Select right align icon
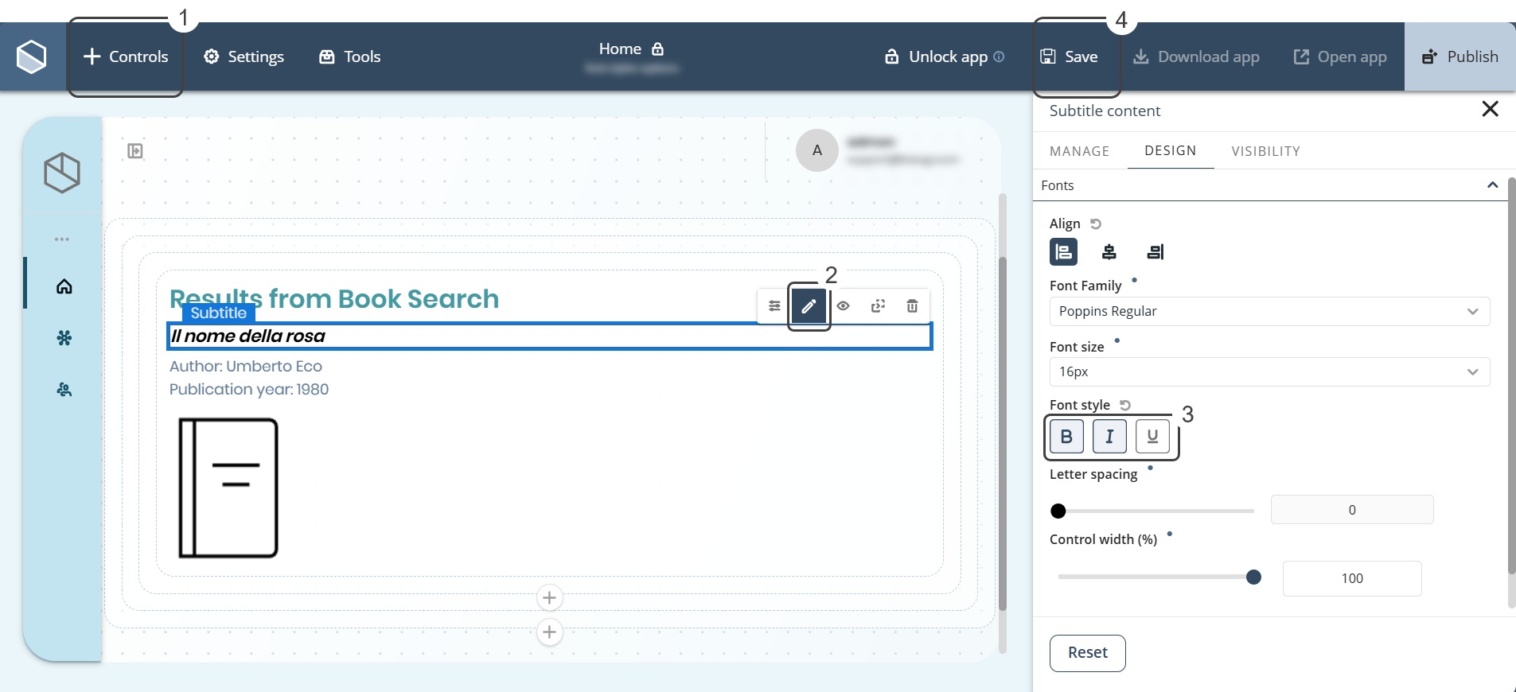Viewport: 1516px width, 692px height. [1155, 252]
